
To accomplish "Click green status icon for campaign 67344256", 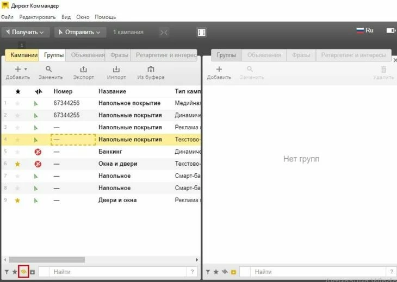I will click(x=36, y=103).
